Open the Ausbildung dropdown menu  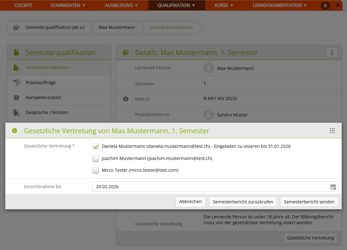pyautogui.click(x=121, y=5)
